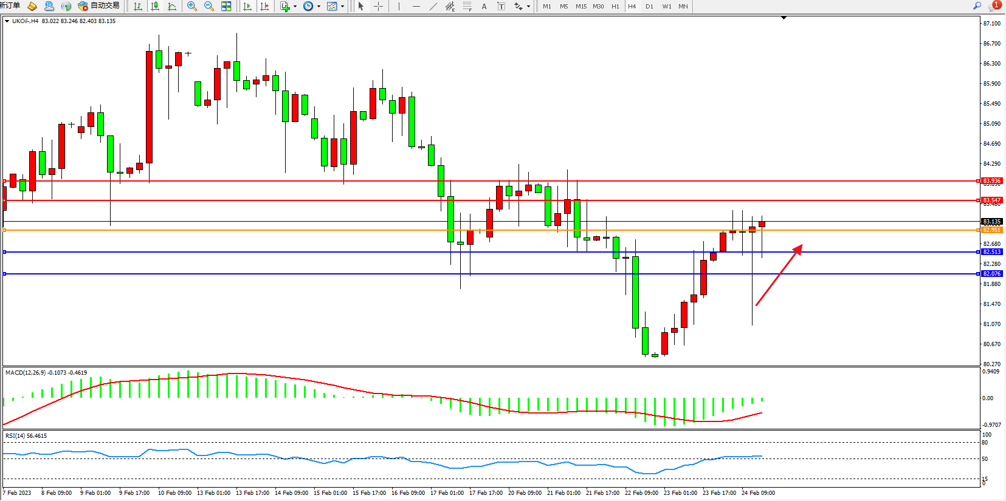Open the periods clock dropdown arrow
Image resolution: width=1006 pixels, height=501 pixels.
319,7
